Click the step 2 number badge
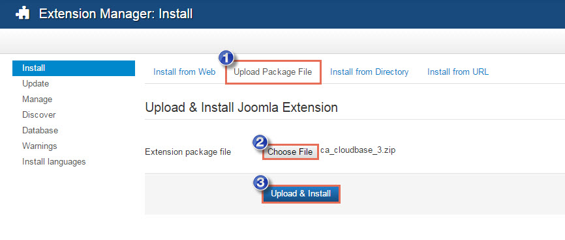 260,142
